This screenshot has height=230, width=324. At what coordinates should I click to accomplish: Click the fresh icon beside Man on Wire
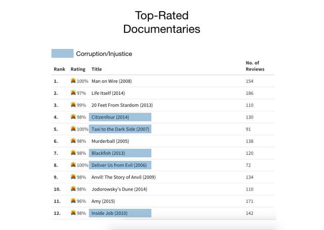[x=73, y=81]
